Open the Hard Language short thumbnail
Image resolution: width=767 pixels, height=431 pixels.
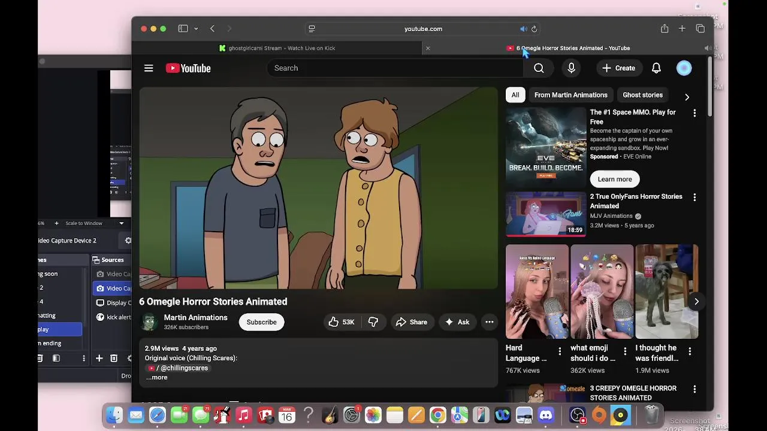[x=537, y=292]
